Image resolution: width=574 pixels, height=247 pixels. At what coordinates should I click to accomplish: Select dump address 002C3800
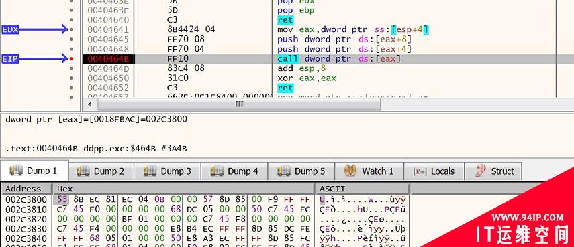pyautogui.click(x=26, y=199)
